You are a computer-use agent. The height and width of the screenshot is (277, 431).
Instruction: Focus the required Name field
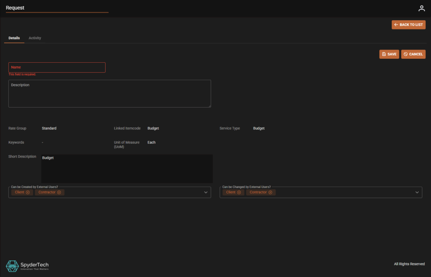[57, 67]
